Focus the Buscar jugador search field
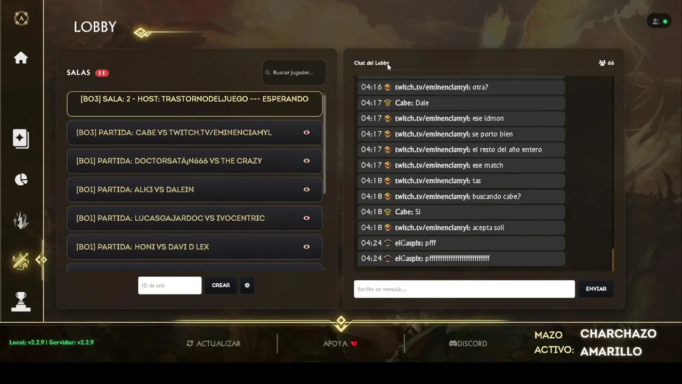The image size is (682, 384). pyautogui.click(x=294, y=73)
